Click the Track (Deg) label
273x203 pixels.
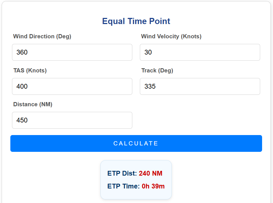[x=157, y=70]
